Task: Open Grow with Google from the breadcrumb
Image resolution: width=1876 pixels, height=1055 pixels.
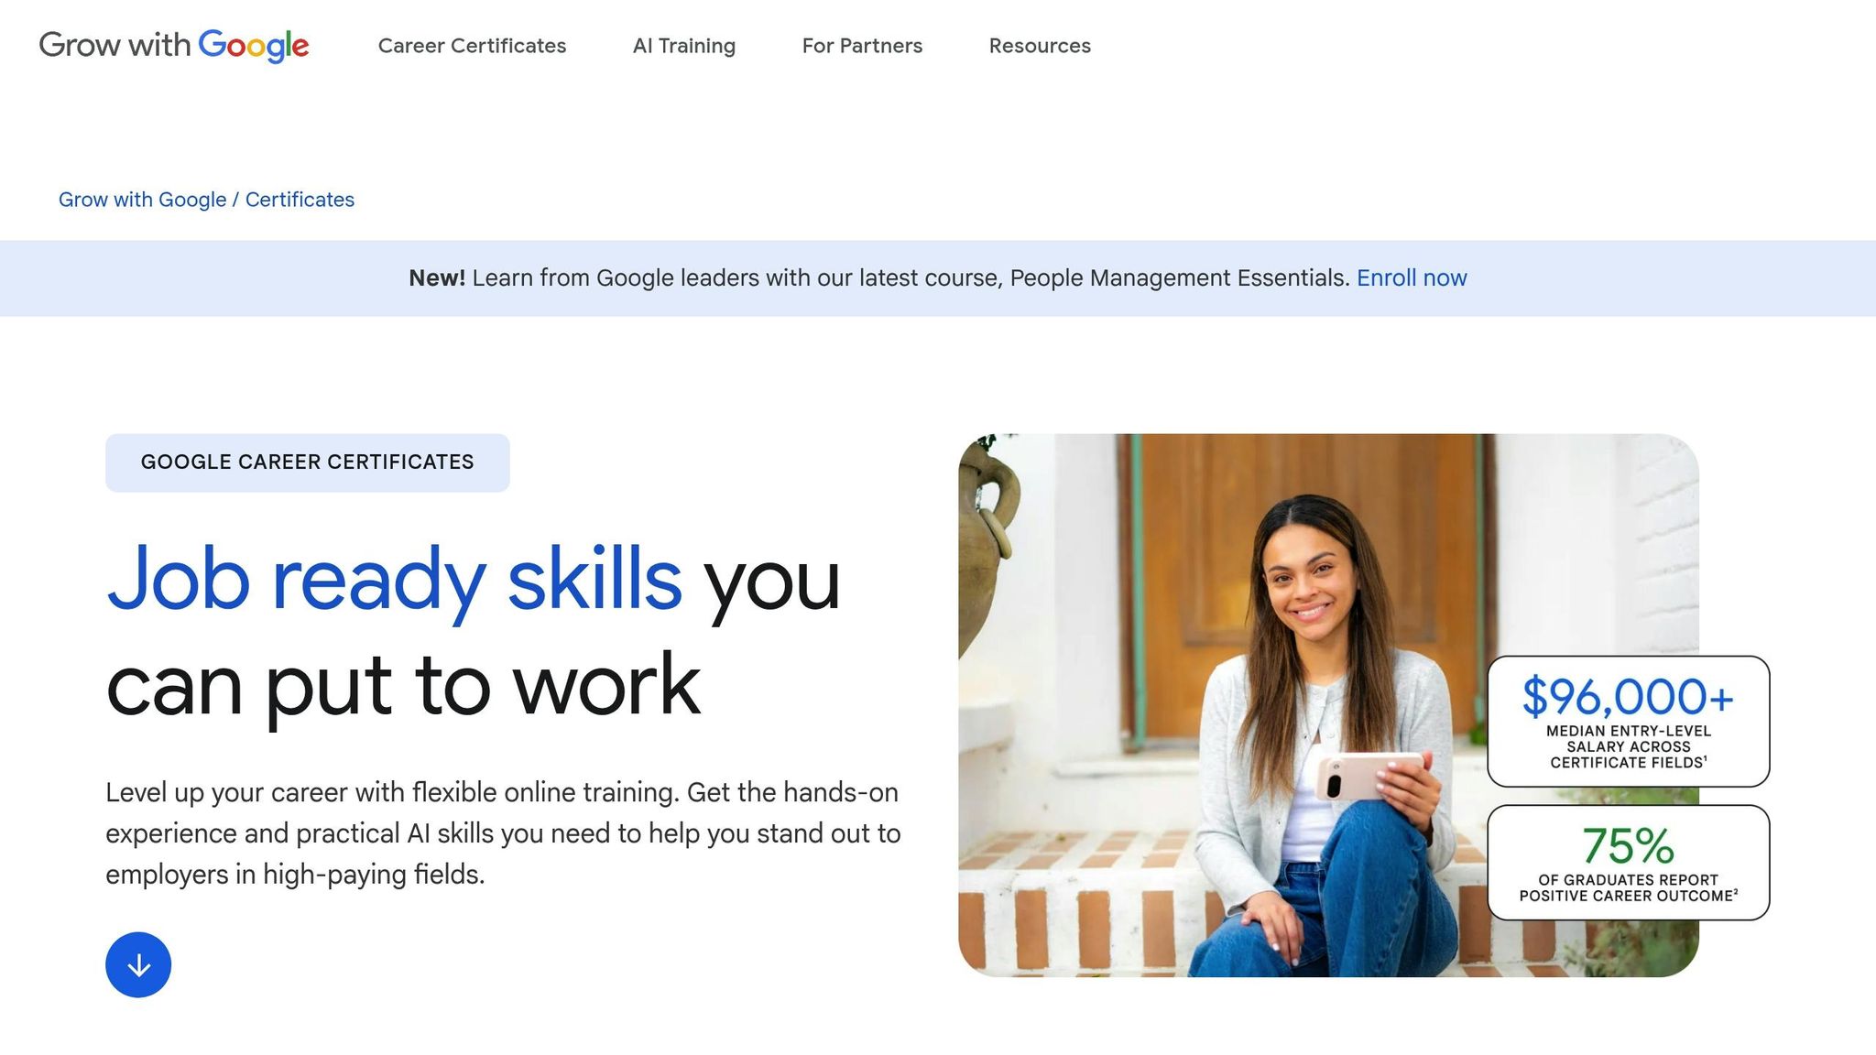Action: pyautogui.click(x=142, y=199)
